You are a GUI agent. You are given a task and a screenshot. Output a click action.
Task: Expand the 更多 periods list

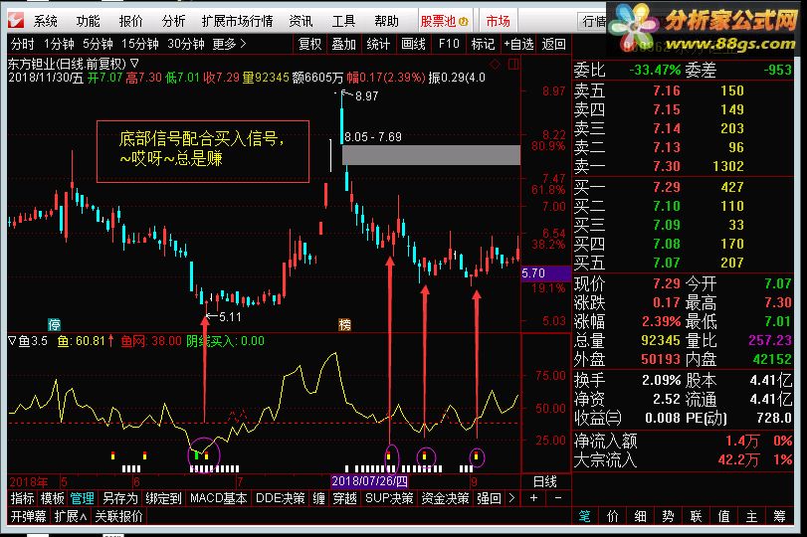[229, 44]
